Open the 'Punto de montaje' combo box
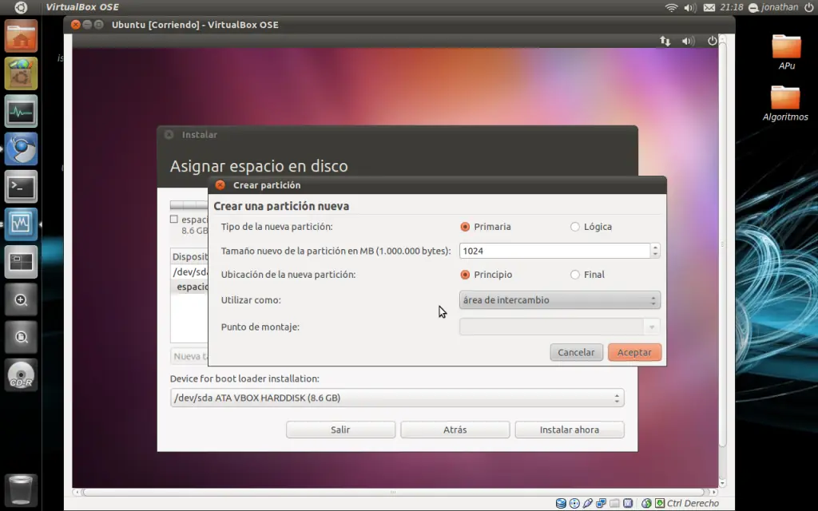818x511 pixels. point(560,327)
